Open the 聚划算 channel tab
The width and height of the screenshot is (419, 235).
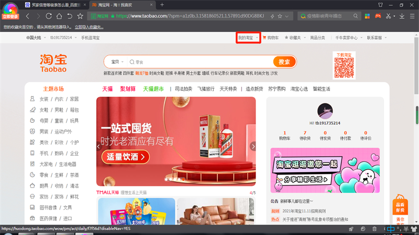[128, 89]
